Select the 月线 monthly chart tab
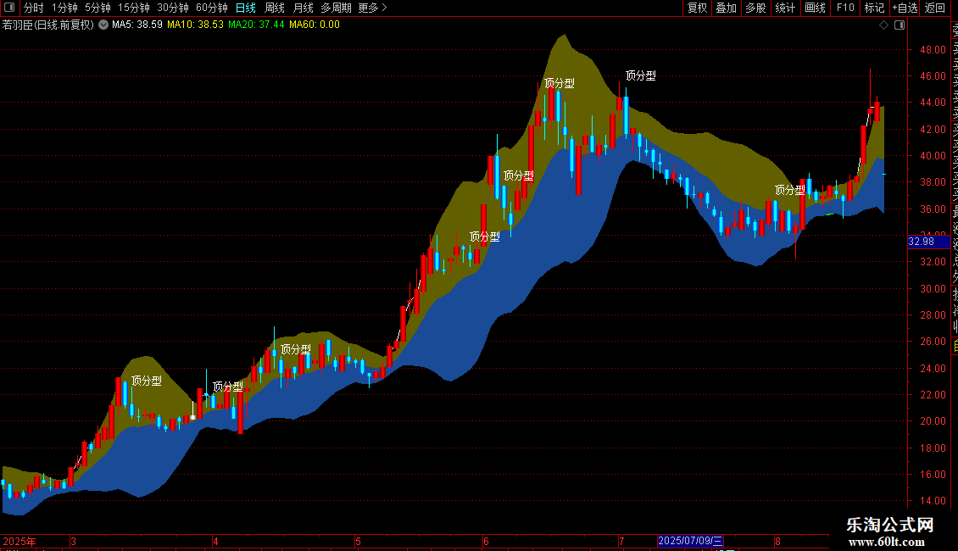The width and height of the screenshot is (958, 551). 303,8
